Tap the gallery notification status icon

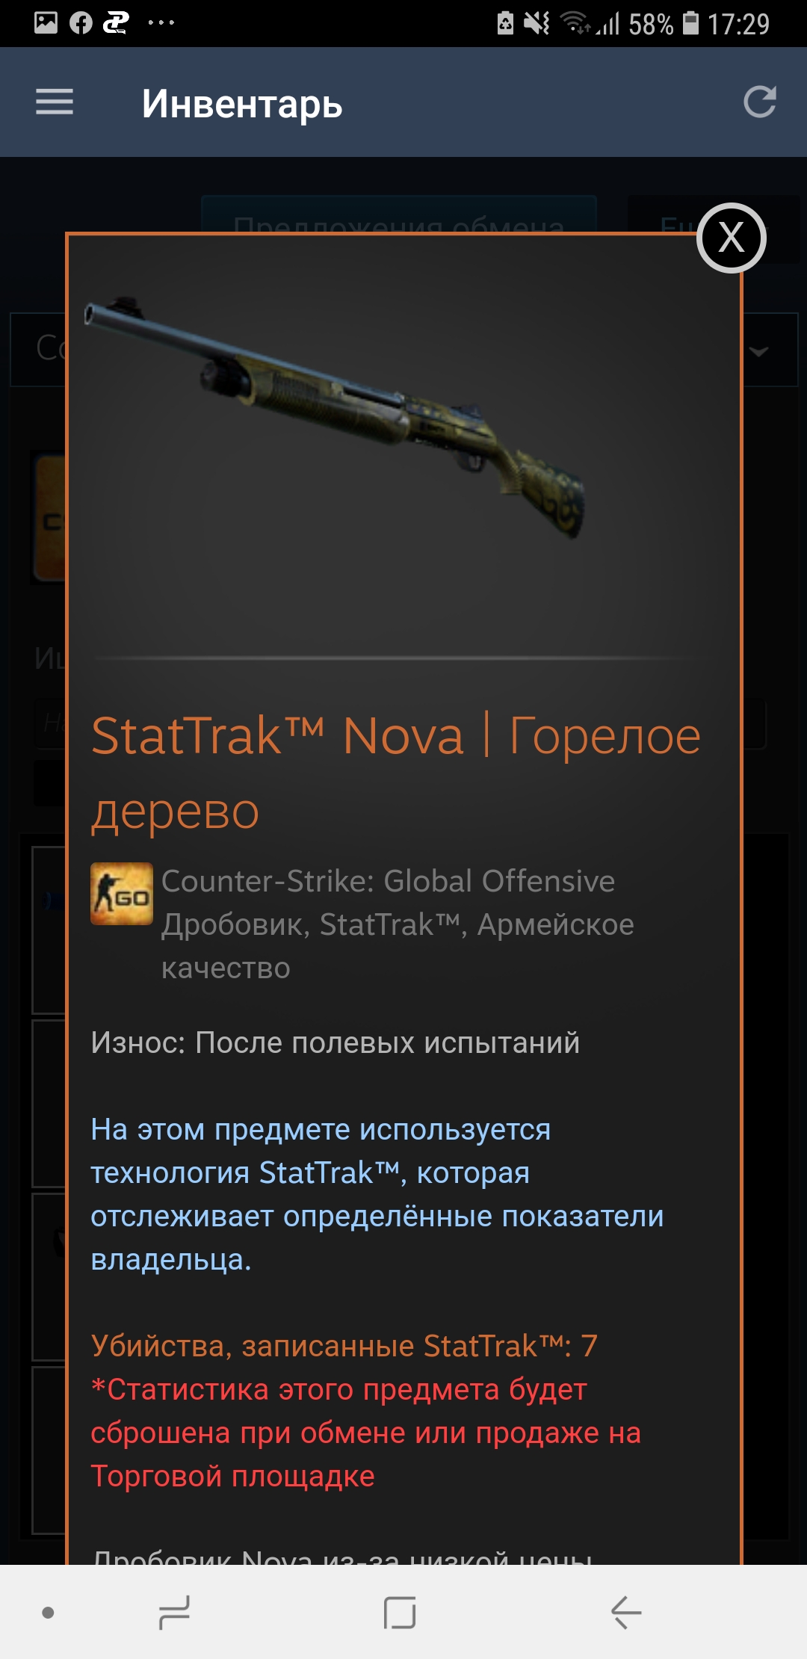pos(46,23)
